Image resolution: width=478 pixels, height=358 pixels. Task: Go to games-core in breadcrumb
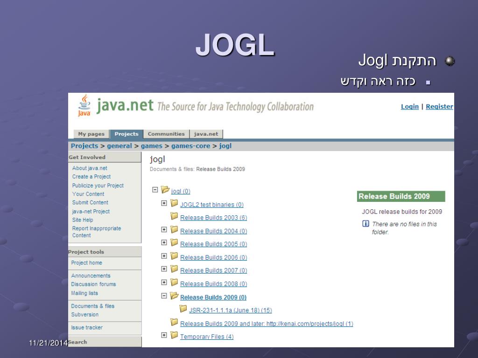[190, 146]
